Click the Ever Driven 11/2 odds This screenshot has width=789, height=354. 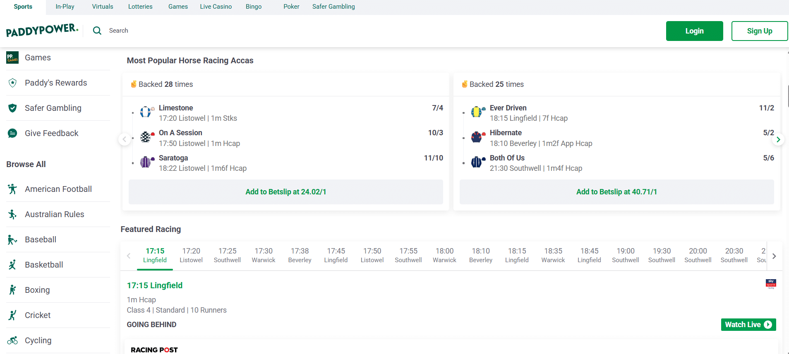(x=766, y=108)
